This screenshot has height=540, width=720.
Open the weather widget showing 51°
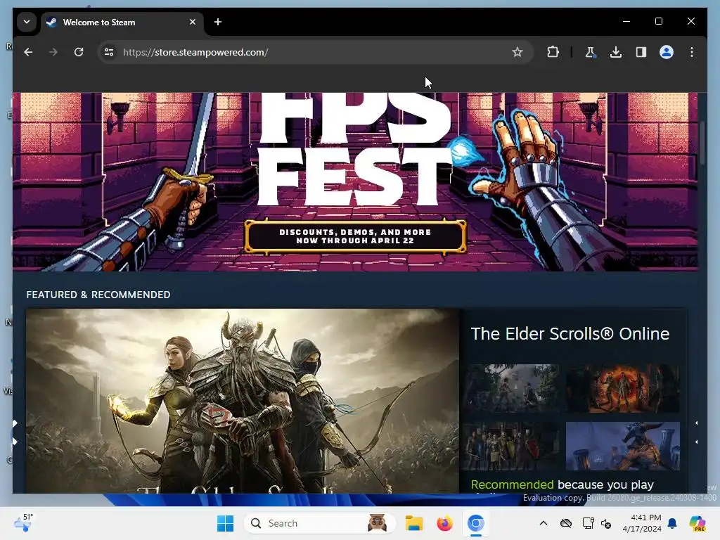point(23,522)
